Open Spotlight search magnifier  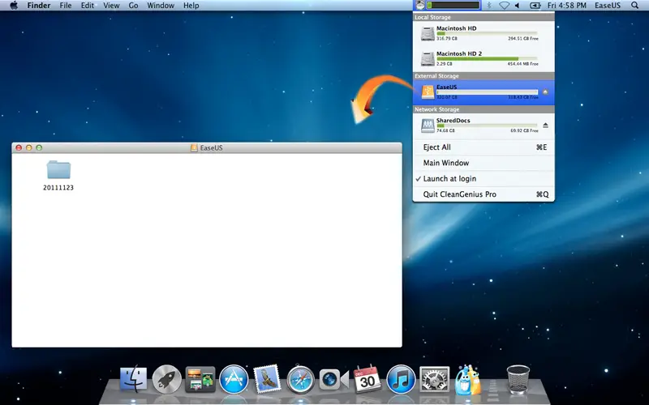pyautogui.click(x=634, y=6)
